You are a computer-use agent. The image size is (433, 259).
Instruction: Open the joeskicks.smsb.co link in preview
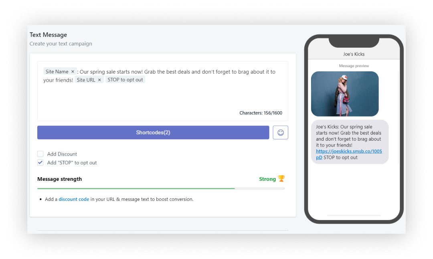[x=349, y=154]
